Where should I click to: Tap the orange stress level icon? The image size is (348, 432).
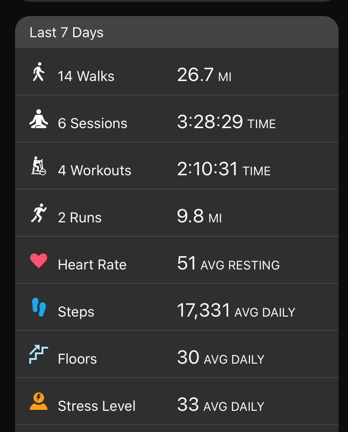(39, 401)
